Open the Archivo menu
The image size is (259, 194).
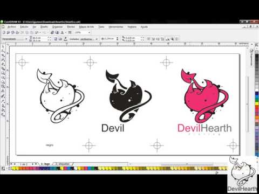[11, 27]
